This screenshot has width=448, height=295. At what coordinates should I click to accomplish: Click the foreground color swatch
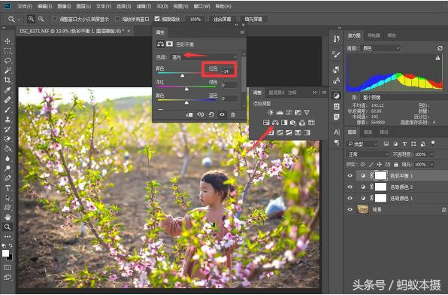(6, 253)
